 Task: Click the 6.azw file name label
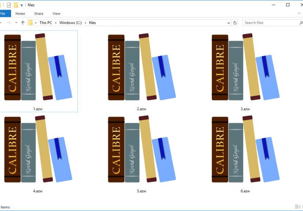click(245, 191)
